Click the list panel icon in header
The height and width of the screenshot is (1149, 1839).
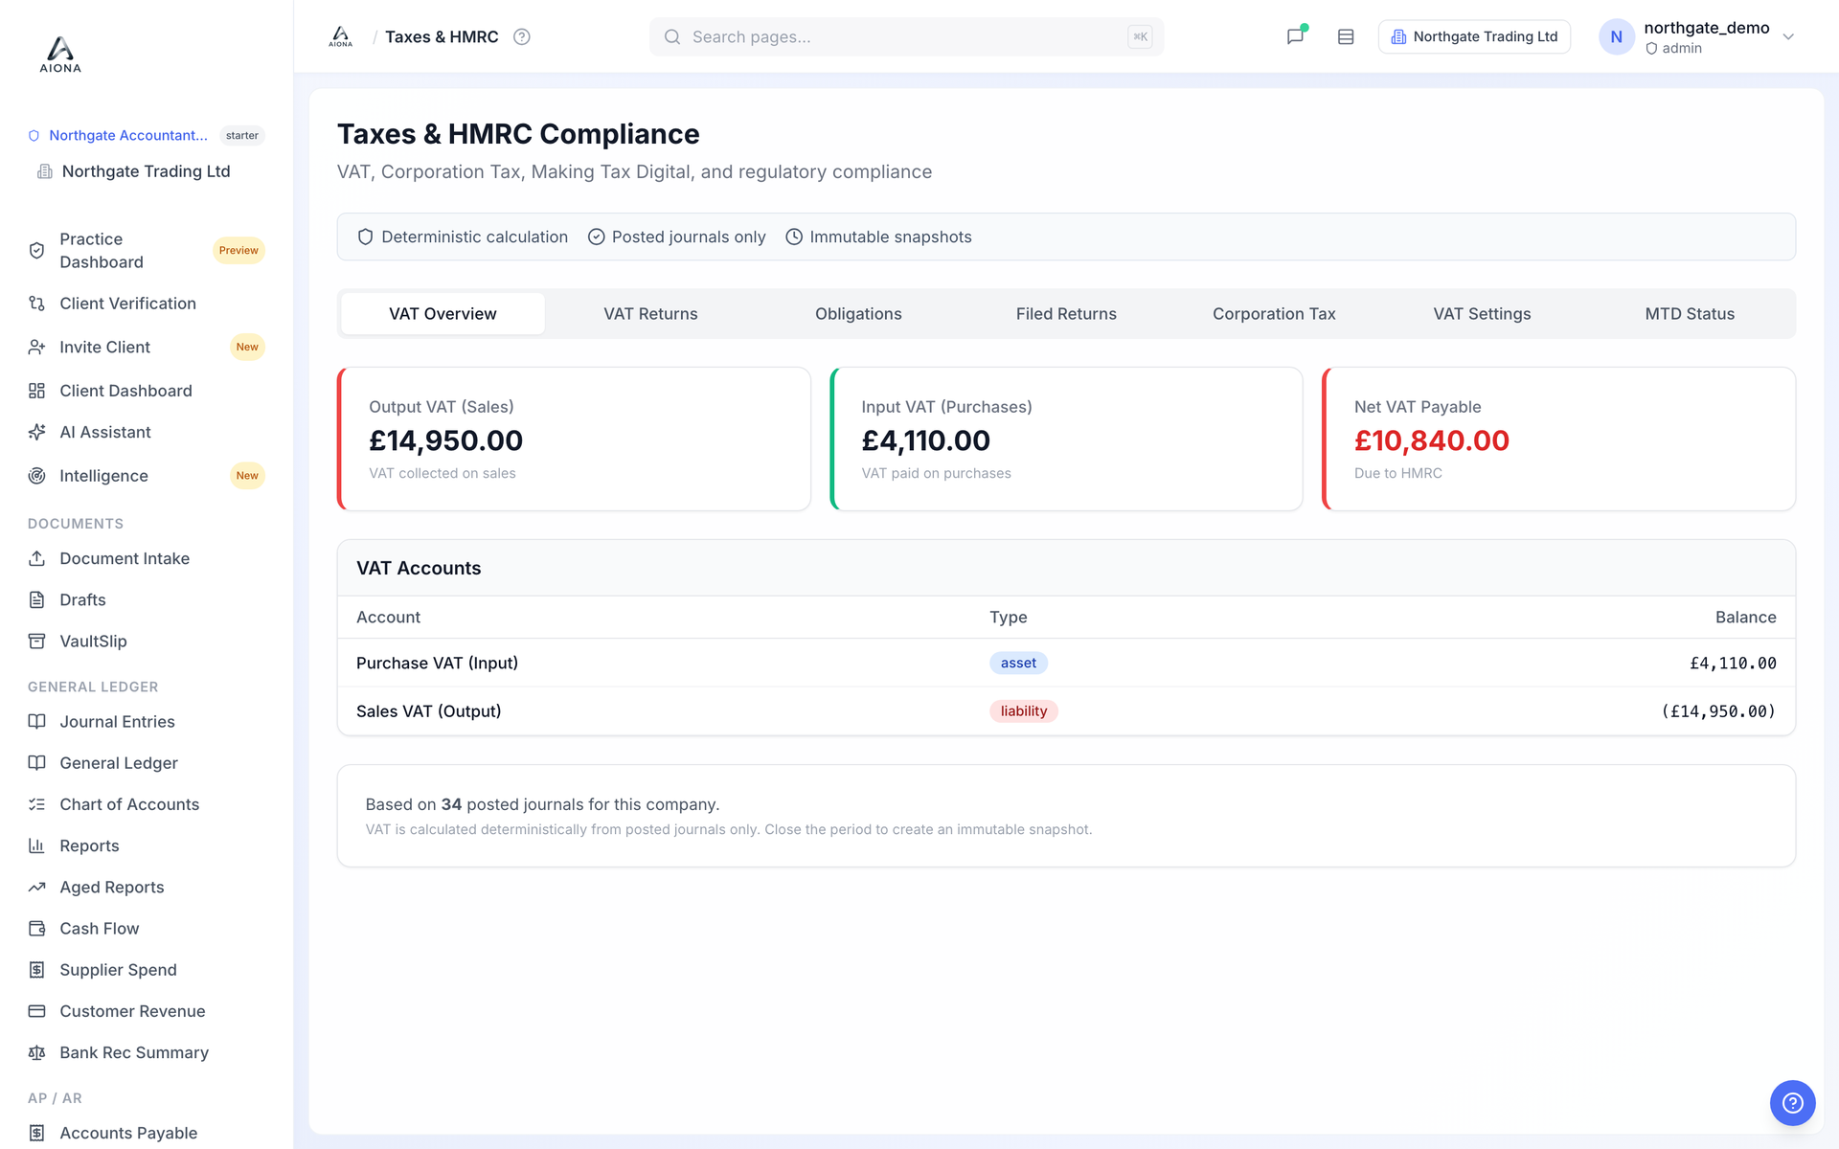coord(1346,36)
